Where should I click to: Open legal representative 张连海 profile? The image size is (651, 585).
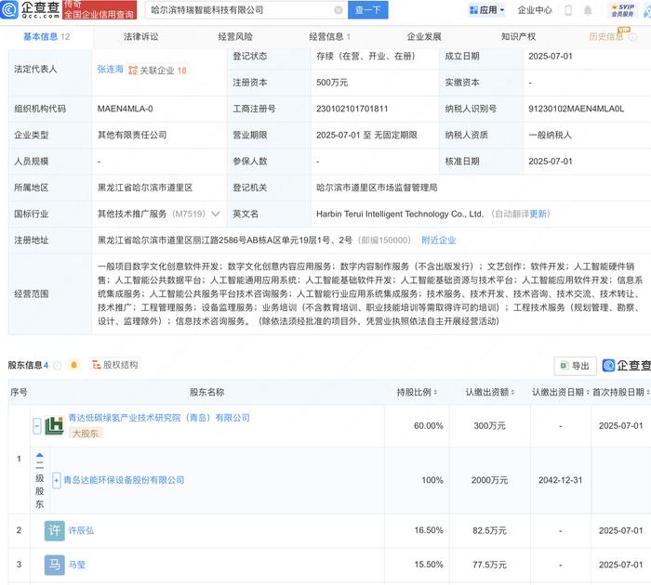click(110, 70)
